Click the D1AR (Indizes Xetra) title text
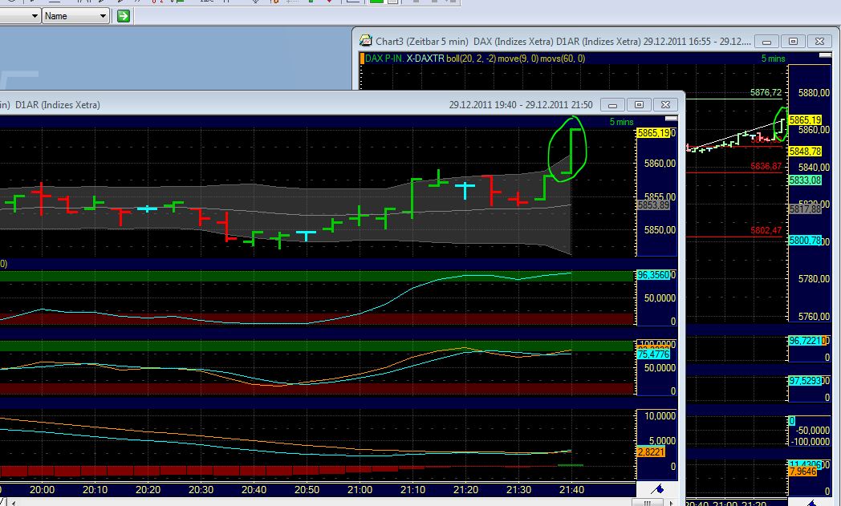The height and width of the screenshot is (506, 841). pos(56,104)
